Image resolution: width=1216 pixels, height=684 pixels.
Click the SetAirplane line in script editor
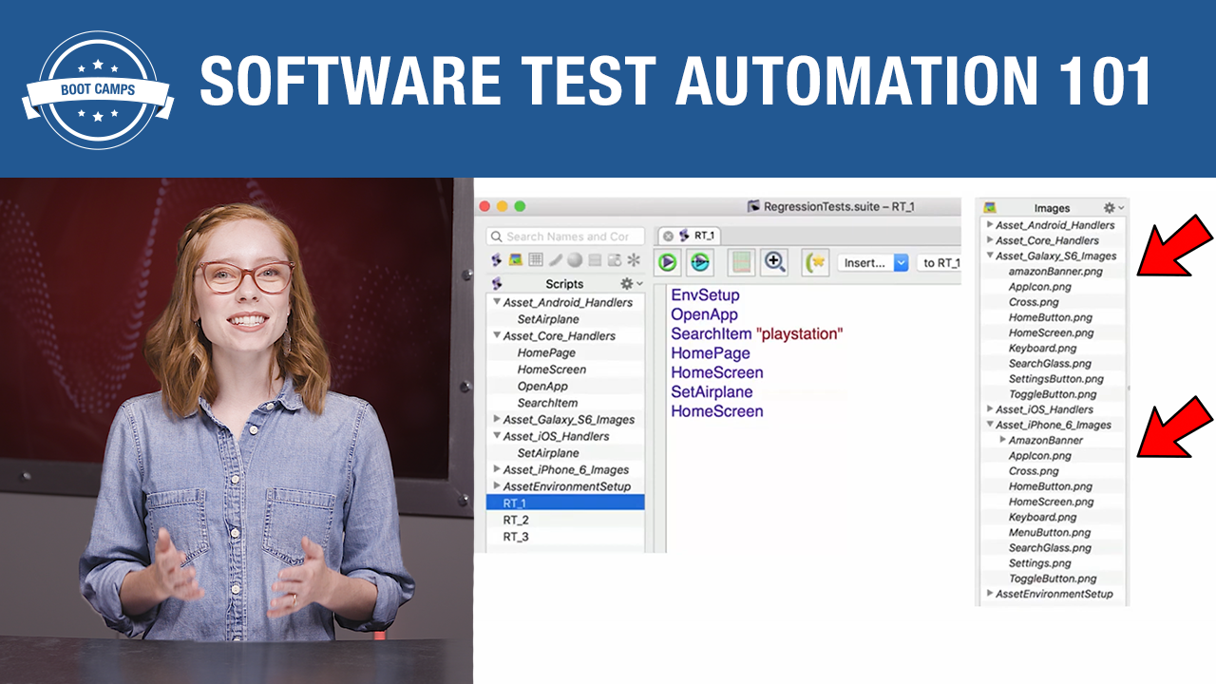click(x=712, y=392)
